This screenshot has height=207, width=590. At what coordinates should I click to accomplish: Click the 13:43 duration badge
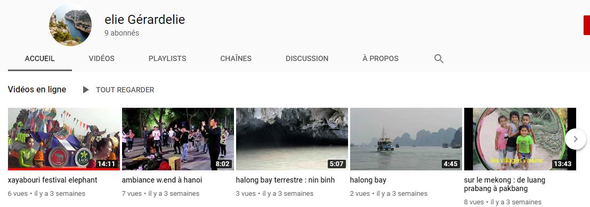pyautogui.click(x=563, y=164)
